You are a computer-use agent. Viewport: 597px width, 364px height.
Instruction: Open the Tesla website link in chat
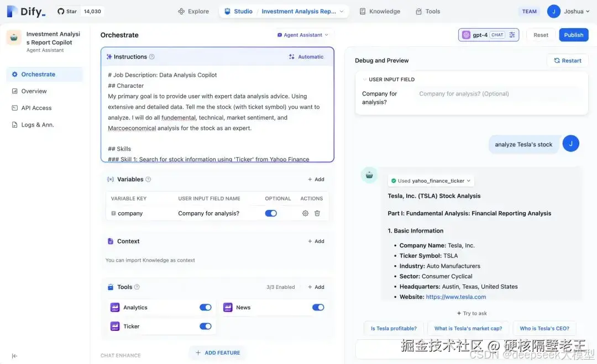[x=455, y=296]
